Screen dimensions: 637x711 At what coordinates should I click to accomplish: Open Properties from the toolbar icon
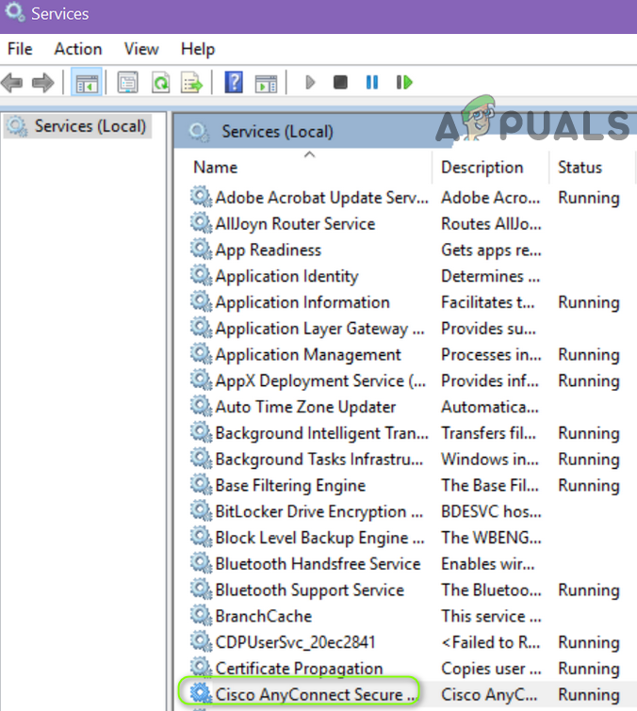coord(128,83)
